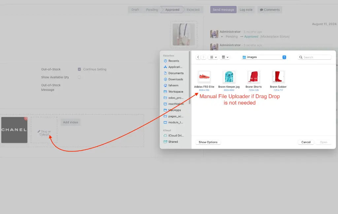This screenshot has height=214, width=338.
Task: Toggle the Continue Selling checkbox
Action: click(x=79, y=69)
